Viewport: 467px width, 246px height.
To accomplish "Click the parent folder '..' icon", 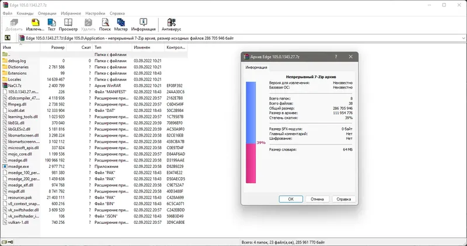I will pos(5,54).
